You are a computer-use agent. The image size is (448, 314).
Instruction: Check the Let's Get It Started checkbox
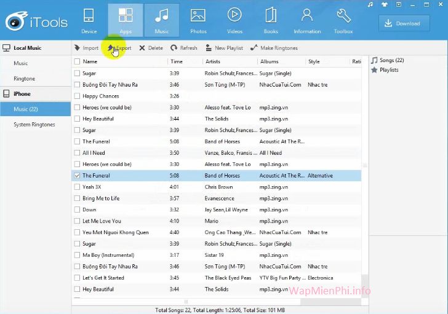(77, 278)
